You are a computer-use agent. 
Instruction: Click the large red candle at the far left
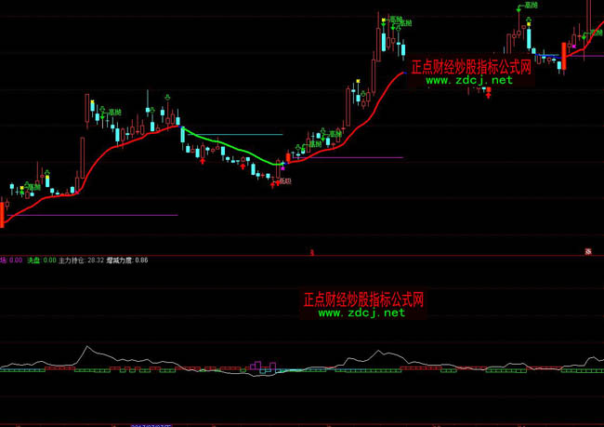[x=2, y=216]
